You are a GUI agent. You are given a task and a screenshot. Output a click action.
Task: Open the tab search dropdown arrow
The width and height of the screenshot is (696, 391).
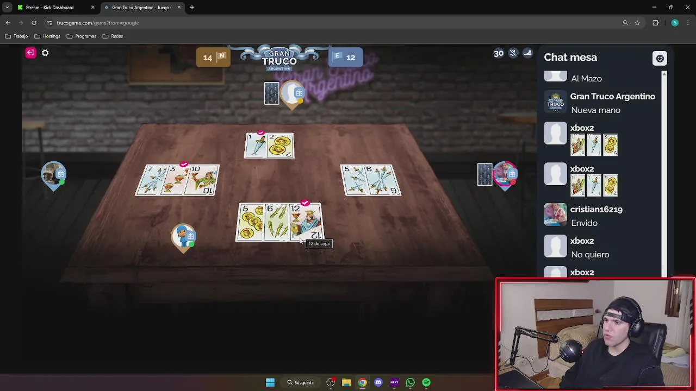[7, 8]
